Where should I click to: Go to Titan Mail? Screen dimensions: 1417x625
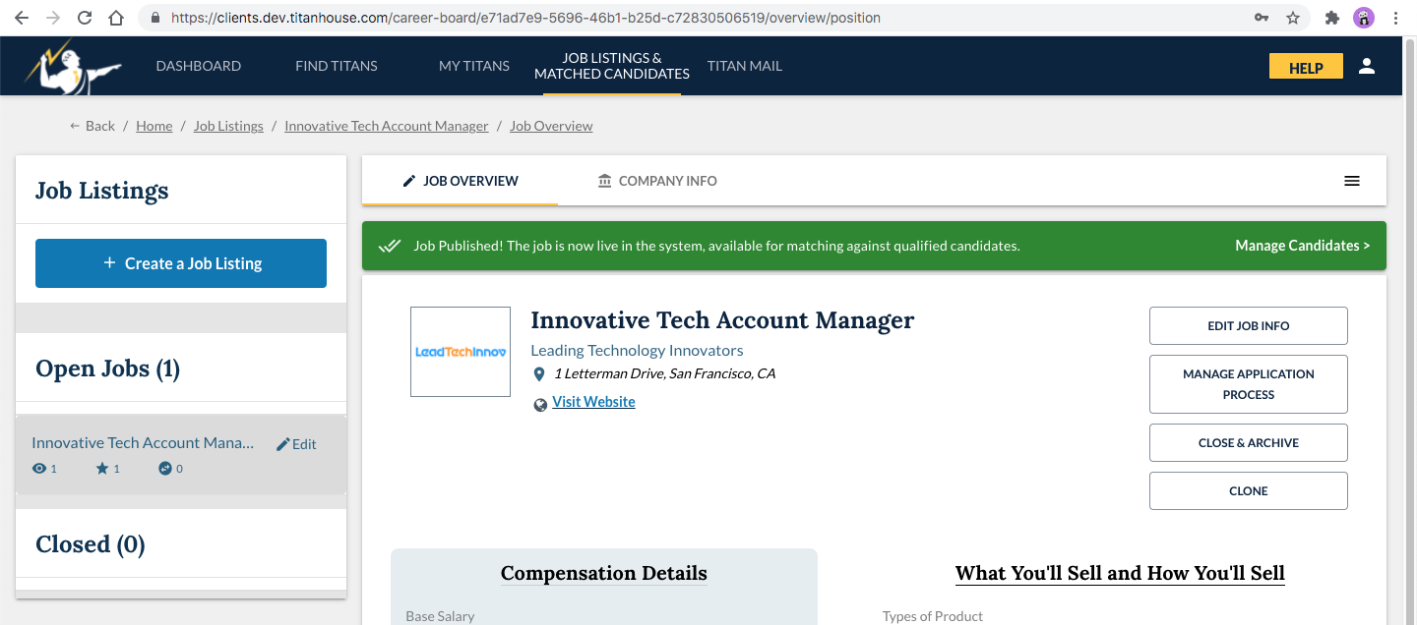tap(745, 66)
